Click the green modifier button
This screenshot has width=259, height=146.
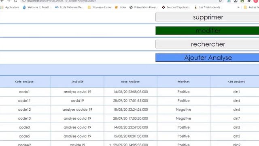tap(207, 31)
